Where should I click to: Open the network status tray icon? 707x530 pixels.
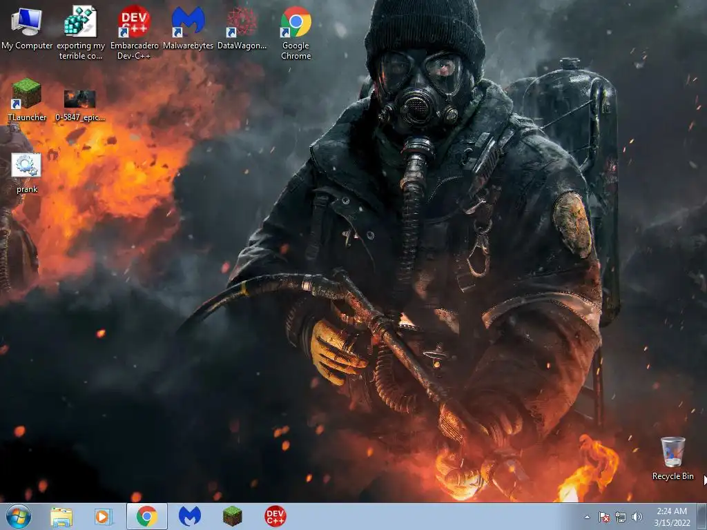(x=621, y=517)
